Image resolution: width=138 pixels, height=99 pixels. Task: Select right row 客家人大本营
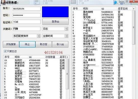click(x=102, y=39)
